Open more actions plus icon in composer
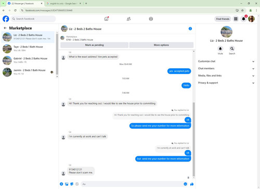The height and width of the screenshot is (189, 260). coord(61,184)
